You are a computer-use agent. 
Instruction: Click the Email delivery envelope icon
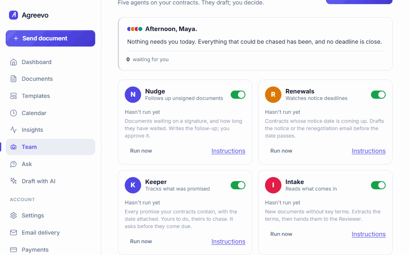point(13,233)
